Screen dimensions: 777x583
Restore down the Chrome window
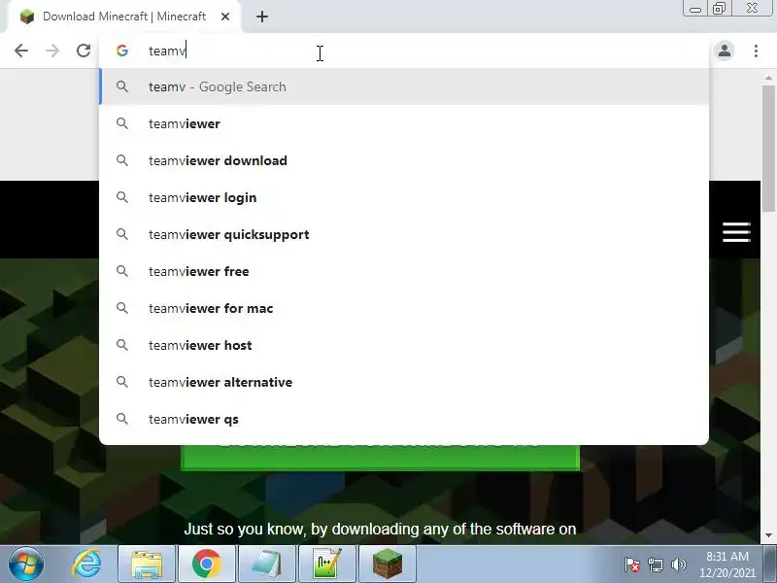click(x=719, y=9)
